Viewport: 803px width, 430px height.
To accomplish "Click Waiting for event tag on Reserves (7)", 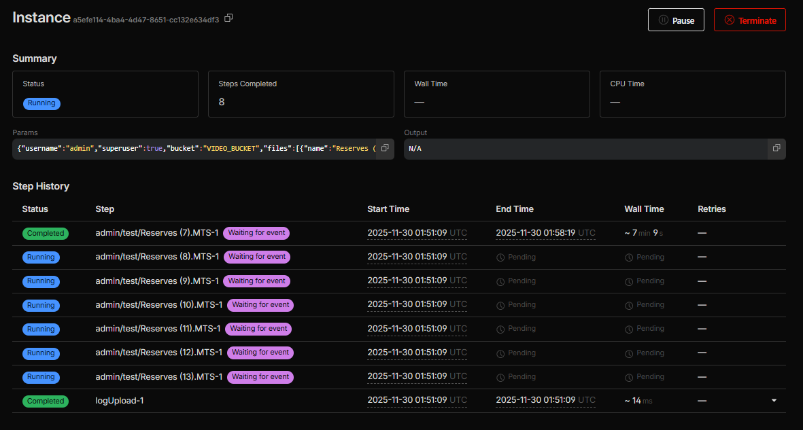I will (256, 233).
